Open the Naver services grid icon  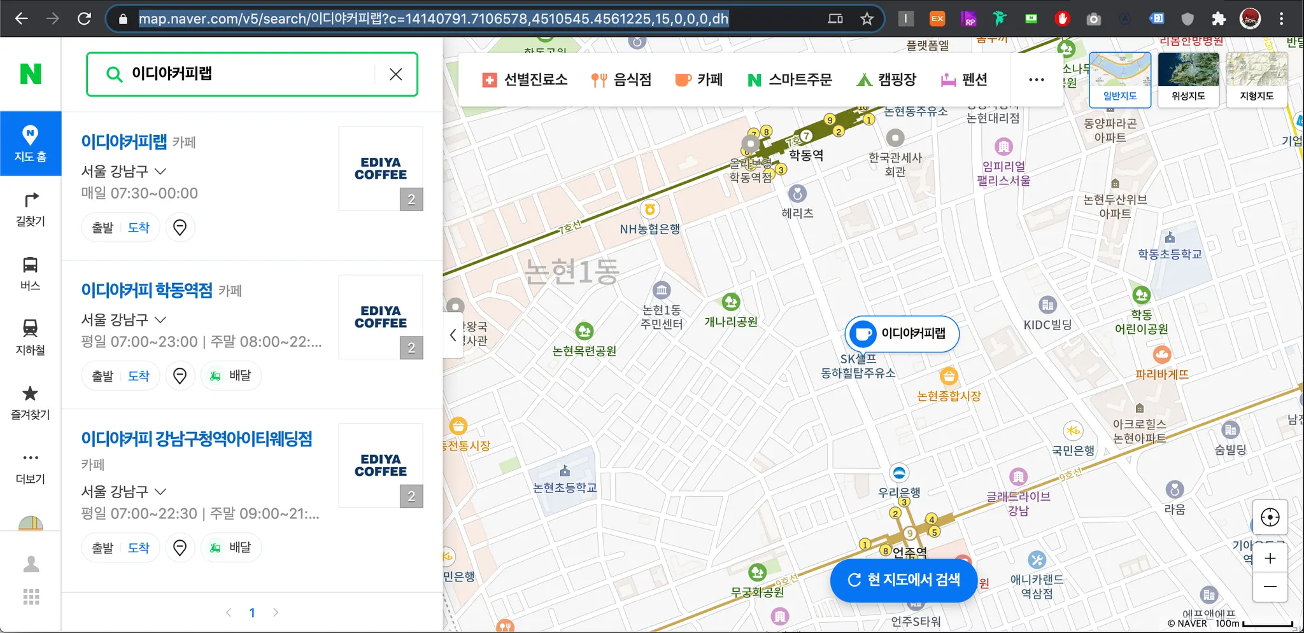31,597
